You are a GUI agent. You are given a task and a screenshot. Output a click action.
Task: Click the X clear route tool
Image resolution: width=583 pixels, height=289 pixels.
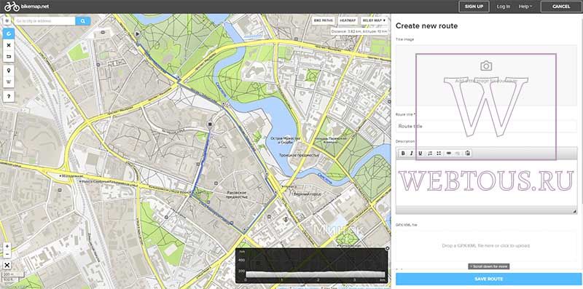[9, 45]
